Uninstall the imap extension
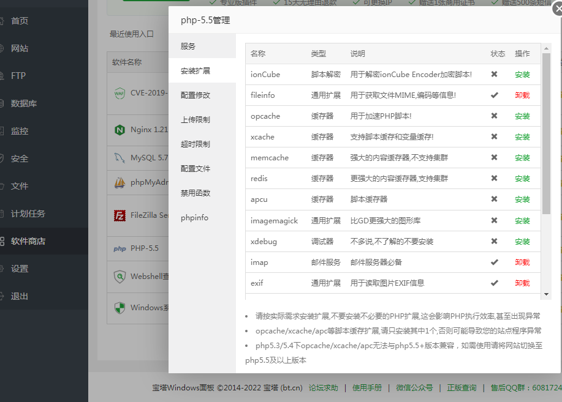This screenshot has height=402, width=562. coord(522,262)
